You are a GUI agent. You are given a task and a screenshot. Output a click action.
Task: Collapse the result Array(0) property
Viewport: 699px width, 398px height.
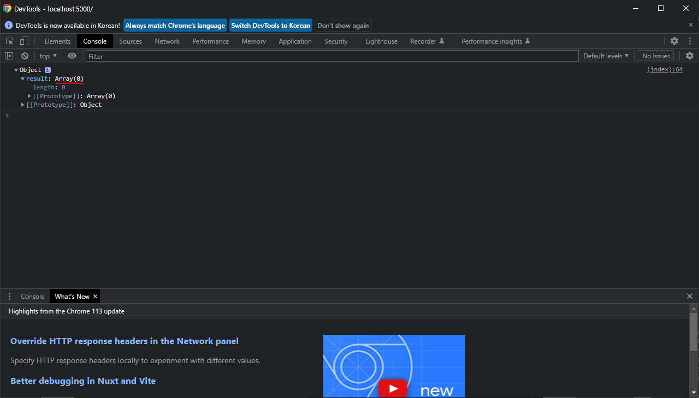[x=23, y=79]
